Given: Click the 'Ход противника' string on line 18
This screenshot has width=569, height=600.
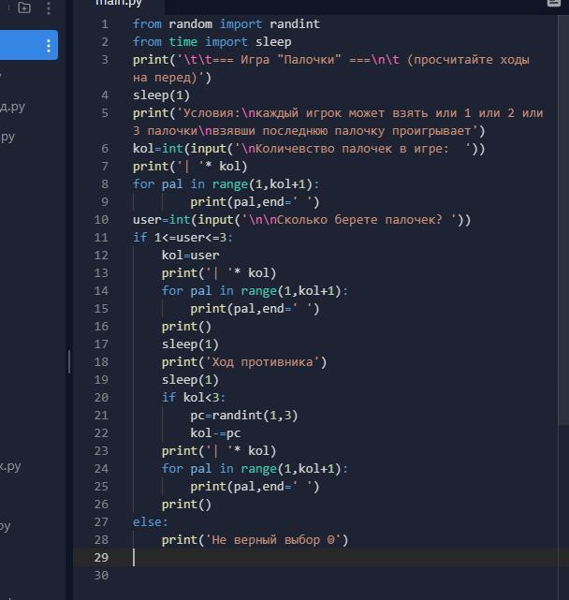Looking at the screenshot, I should (262, 362).
